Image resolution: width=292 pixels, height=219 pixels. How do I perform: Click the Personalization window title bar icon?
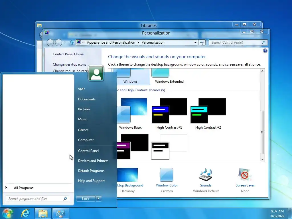46,33
